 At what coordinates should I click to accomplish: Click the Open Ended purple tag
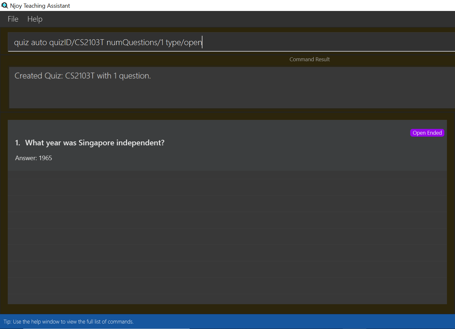(427, 133)
